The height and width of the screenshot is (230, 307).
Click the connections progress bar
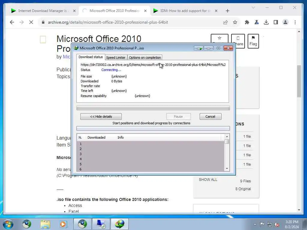coord(153,128)
